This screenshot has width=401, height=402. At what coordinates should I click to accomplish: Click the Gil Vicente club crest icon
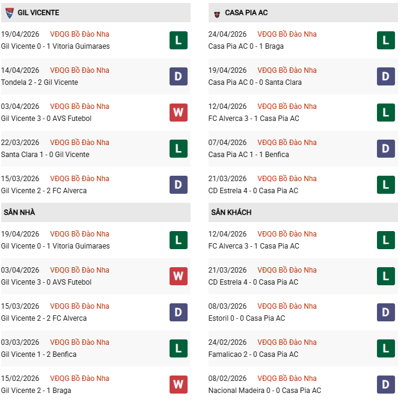[x=9, y=13]
